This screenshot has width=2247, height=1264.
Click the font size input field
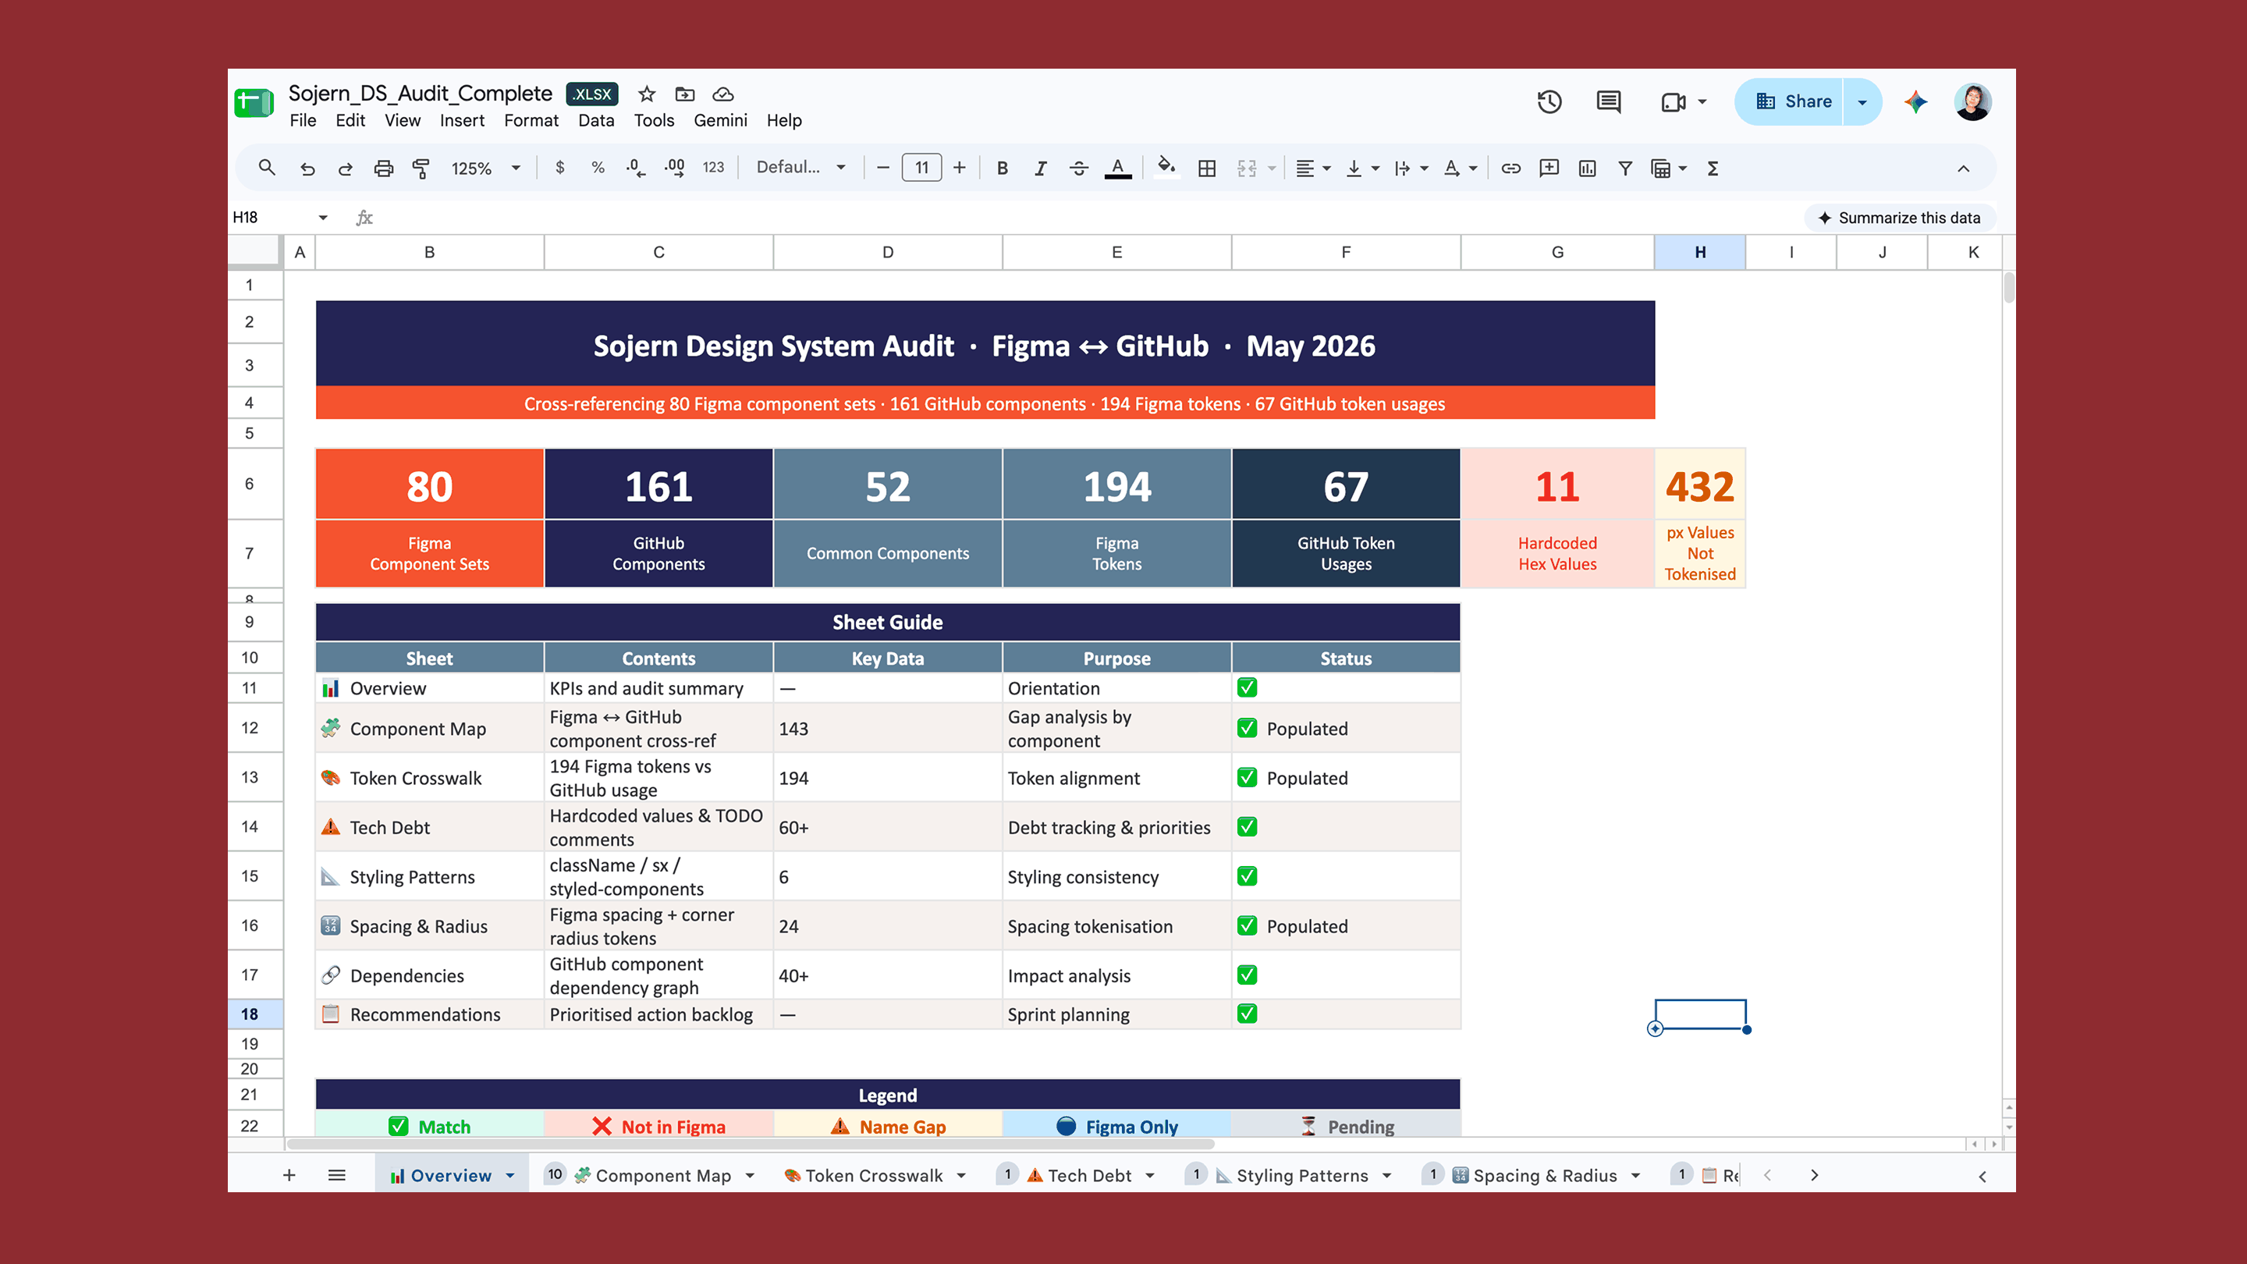pos(921,168)
